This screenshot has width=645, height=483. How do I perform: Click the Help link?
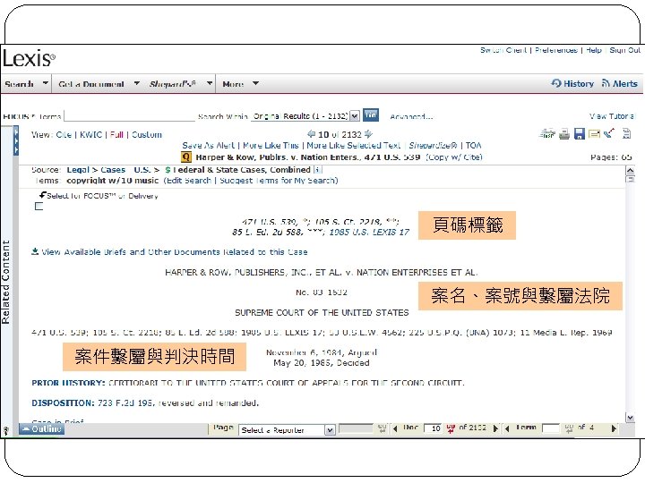pyautogui.click(x=594, y=50)
